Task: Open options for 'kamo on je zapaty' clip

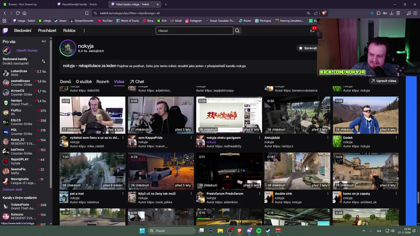Action: coord(396,194)
